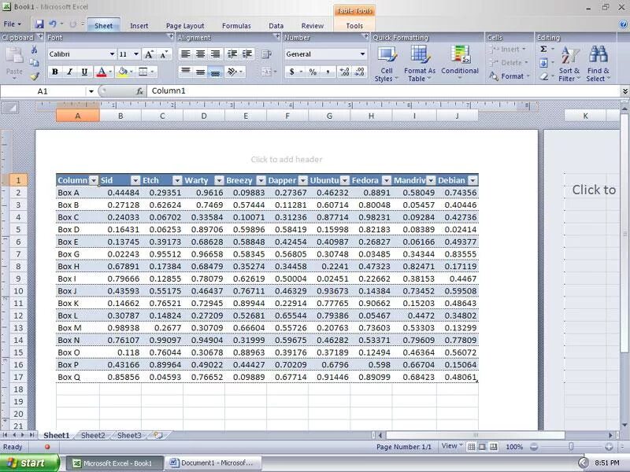Click the zoom slider handle
The height and width of the screenshot is (472, 630).
click(x=571, y=446)
